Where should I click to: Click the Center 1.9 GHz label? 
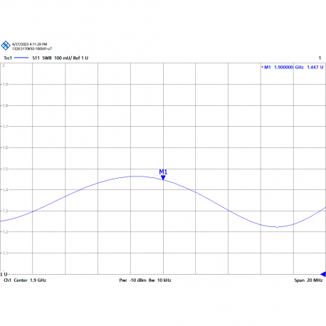(30, 280)
